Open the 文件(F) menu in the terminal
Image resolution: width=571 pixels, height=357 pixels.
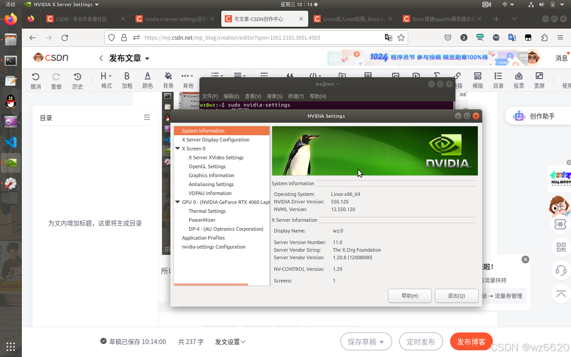[x=210, y=96]
